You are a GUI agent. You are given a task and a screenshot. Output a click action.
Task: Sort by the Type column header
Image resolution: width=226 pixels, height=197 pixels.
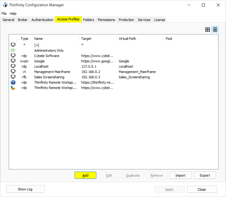(x=25, y=39)
